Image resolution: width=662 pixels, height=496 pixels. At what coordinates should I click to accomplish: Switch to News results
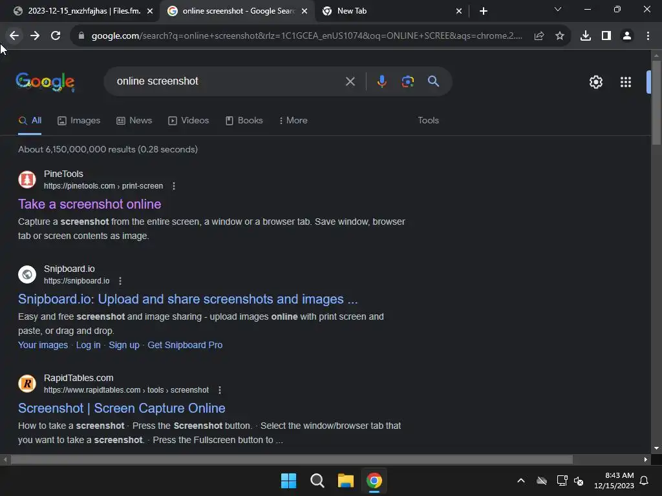134,121
